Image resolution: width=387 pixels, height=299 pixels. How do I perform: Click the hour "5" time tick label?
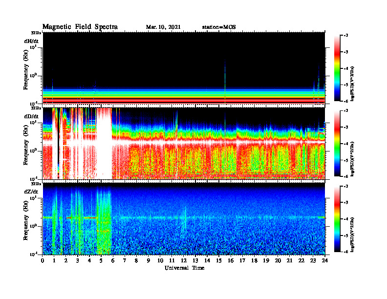coord(101,260)
